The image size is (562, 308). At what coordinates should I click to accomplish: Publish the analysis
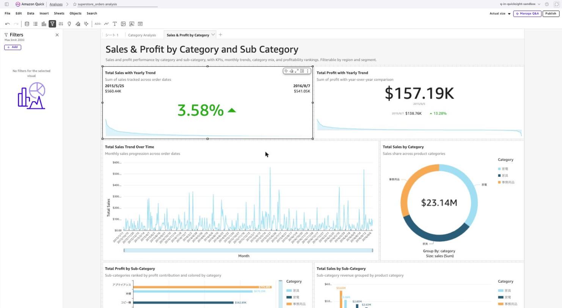pos(551,14)
